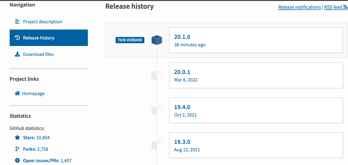Viewport: 348px width, 165px height.
Task: Click the grey cube icon beside 19.4.0
Action: (157, 110)
